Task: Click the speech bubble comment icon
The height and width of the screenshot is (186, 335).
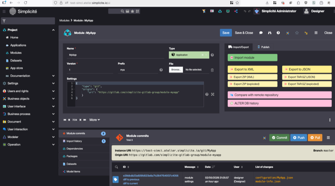Action: [261, 33]
